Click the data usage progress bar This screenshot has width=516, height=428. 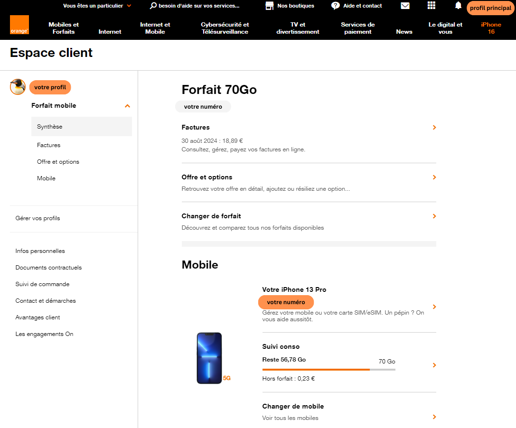(x=328, y=369)
